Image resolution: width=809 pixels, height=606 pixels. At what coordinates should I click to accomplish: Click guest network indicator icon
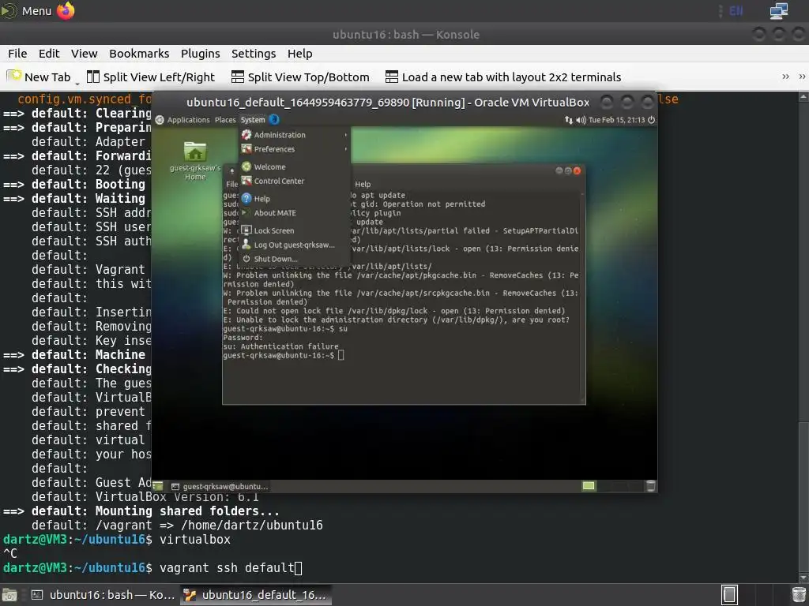pos(569,120)
